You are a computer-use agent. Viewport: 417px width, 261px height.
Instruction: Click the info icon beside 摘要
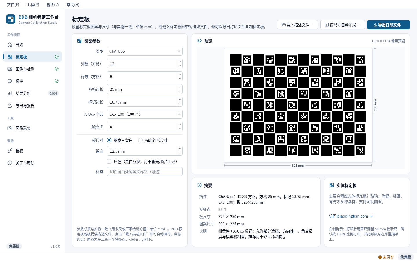pyautogui.click(x=199, y=185)
